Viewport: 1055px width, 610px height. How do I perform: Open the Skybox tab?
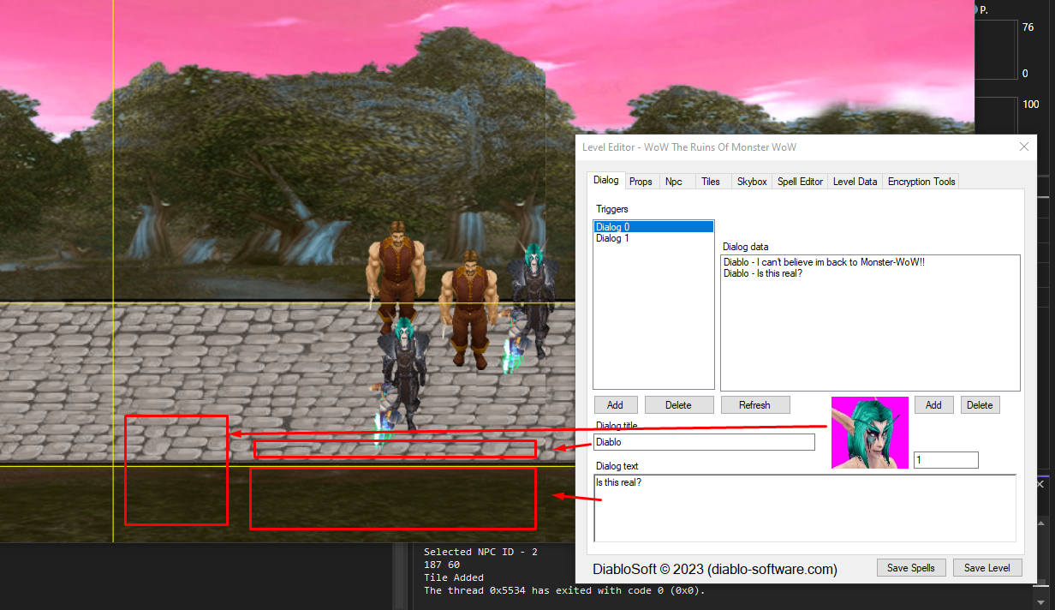752,182
